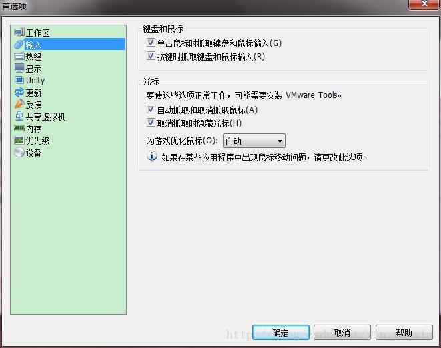Viewport: 441px width, 348px height.
Task: Choose the Unity window icon
Action: [x=19, y=80]
